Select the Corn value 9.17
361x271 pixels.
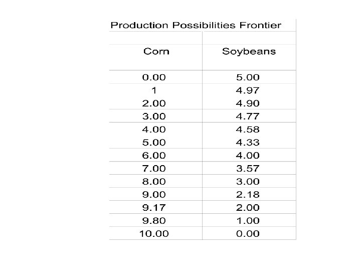pyautogui.click(x=154, y=207)
